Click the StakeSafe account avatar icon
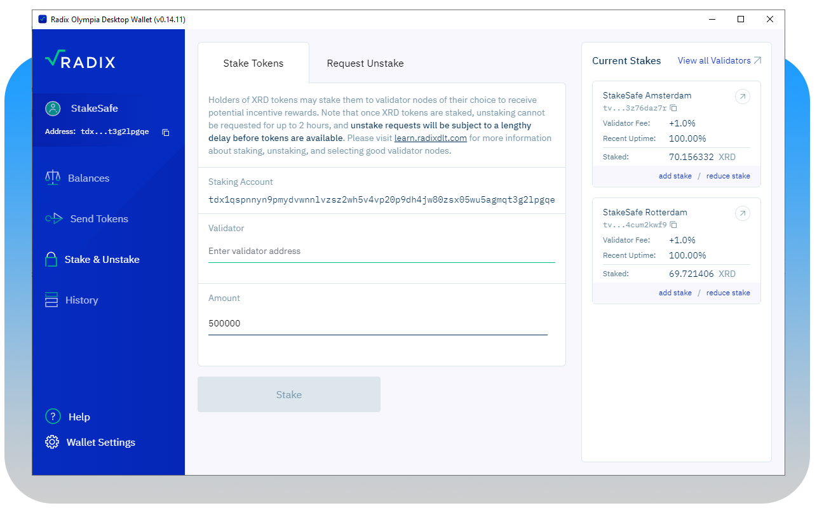 [53, 109]
